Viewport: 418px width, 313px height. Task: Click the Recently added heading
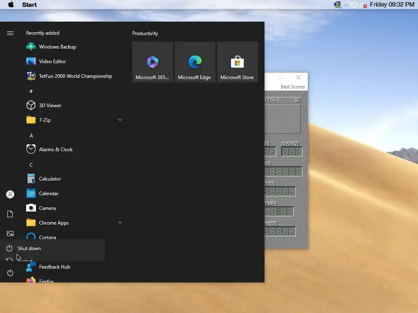(42, 33)
